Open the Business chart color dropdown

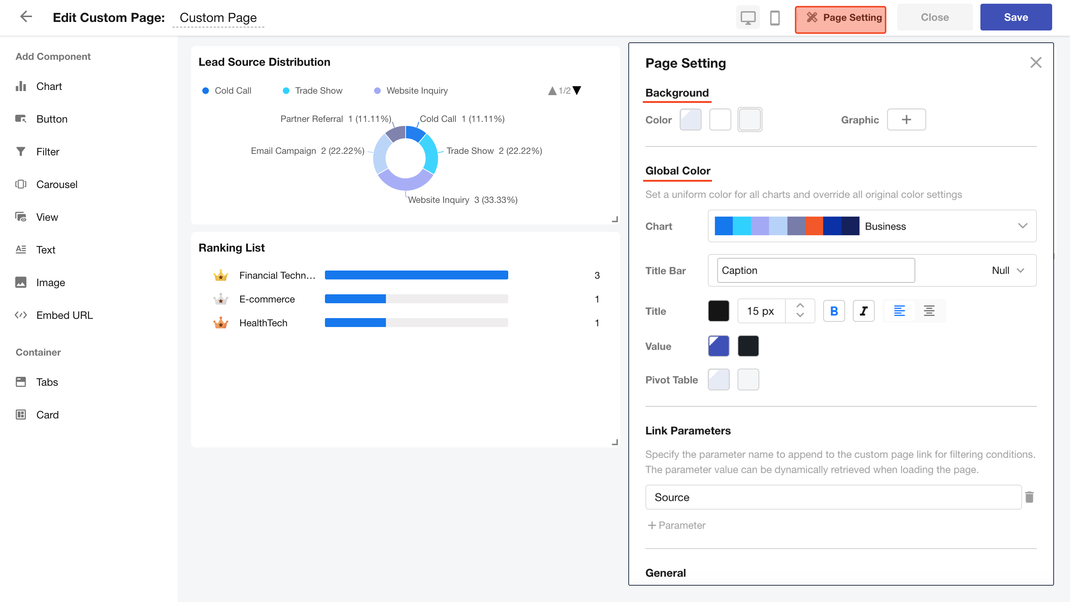(x=1022, y=226)
